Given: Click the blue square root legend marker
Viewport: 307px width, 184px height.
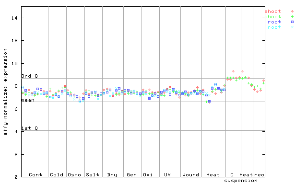Looking at the screenshot, I should pos(292,22).
